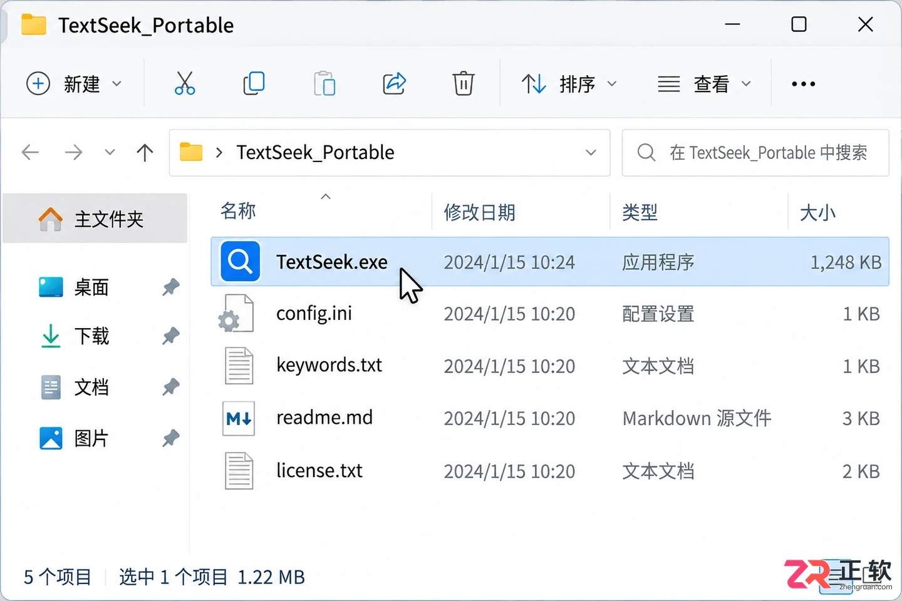Sort by the 名称 column header
This screenshot has height=601, width=902.
click(238, 211)
